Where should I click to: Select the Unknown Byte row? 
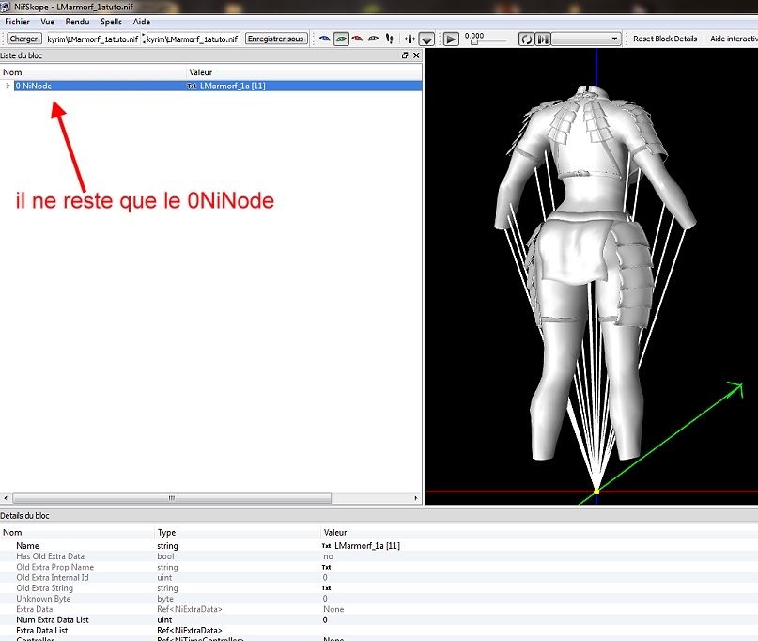coord(379,599)
